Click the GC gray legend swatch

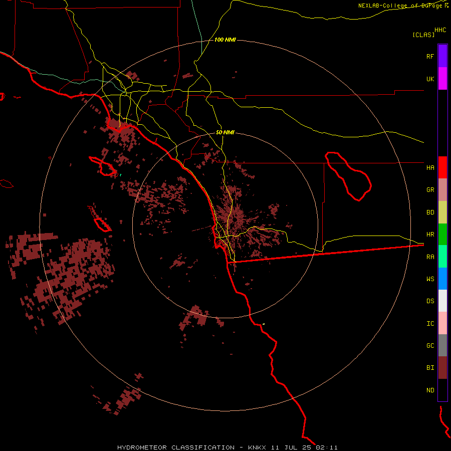coord(442,345)
